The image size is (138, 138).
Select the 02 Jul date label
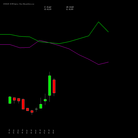[x=31, y=132]
